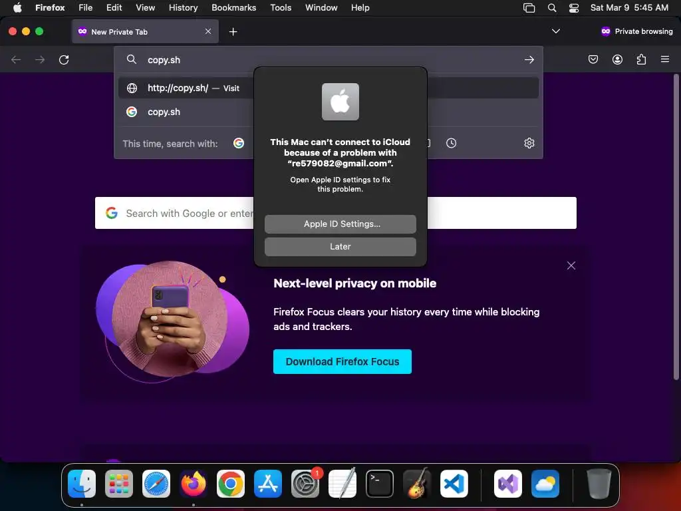The height and width of the screenshot is (511, 681).
Task: Open the Firefox menu in menu bar
Action: pos(50,7)
